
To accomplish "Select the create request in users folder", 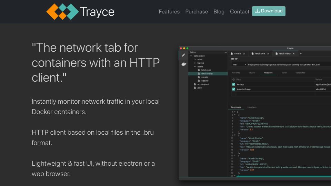I will pyautogui.click(x=204, y=77).
